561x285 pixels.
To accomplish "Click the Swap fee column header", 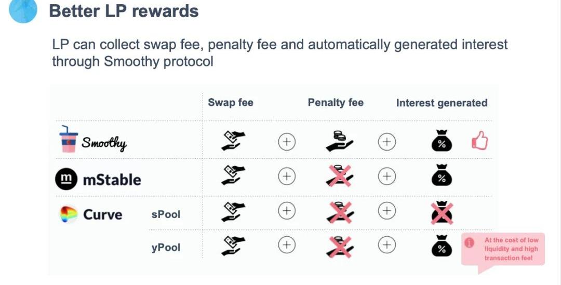I will point(231,102).
